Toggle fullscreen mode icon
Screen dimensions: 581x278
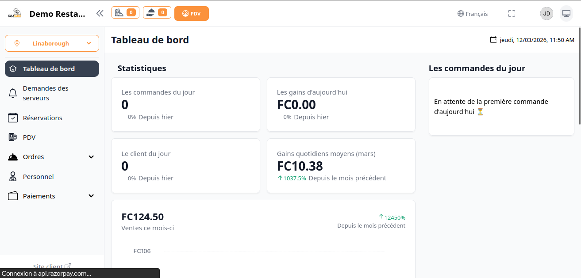click(x=512, y=14)
